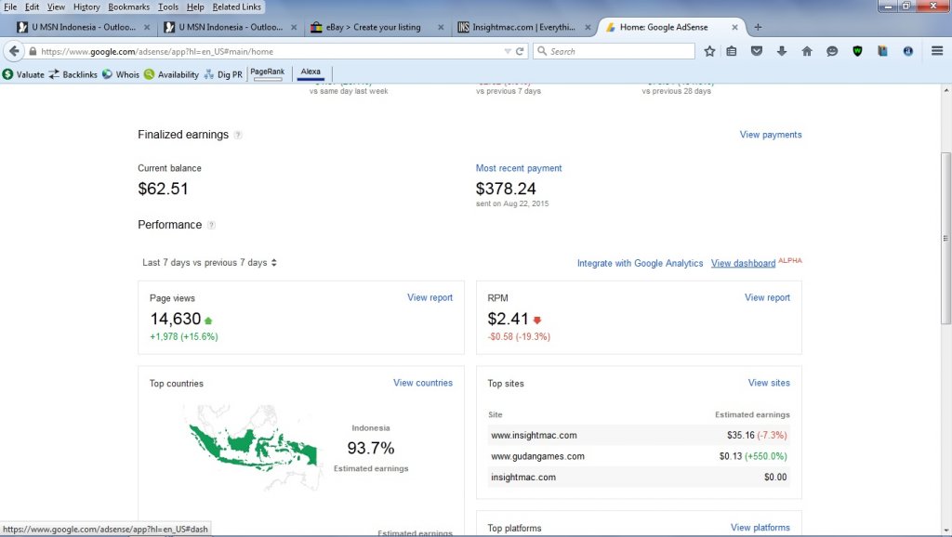The height and width of the screenshot is (537, 952).
Task: Open View report for Page views
Action: coord(430,297)
